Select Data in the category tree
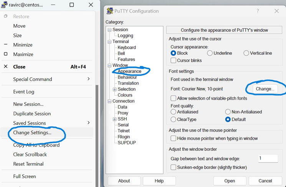The image size is (286, 187). point(122,107)
